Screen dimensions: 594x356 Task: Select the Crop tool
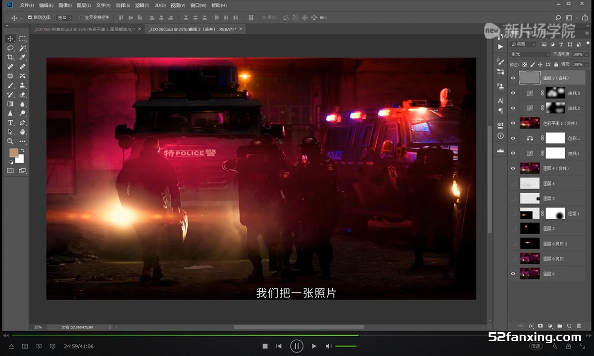coord(10,57)
